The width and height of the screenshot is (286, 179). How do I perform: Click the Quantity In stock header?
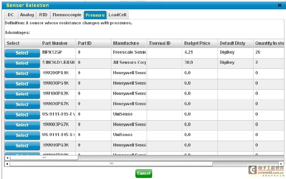[x=269, y=43]
